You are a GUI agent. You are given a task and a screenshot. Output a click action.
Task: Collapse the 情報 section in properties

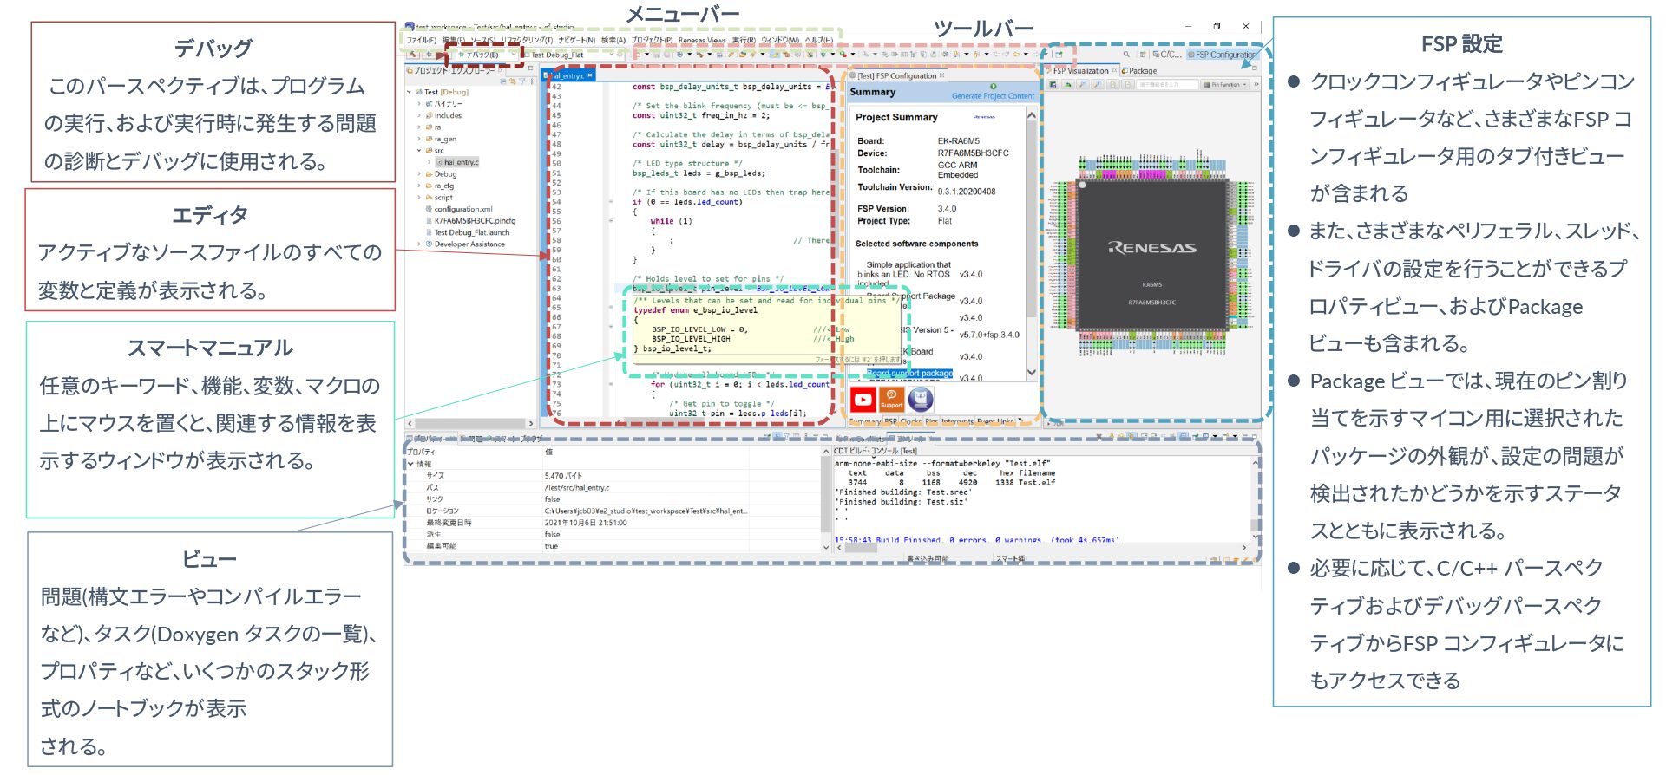410,465
